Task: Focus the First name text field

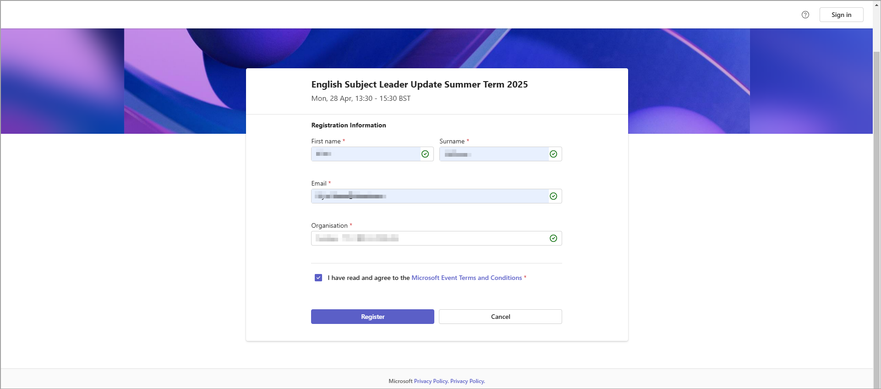Action: click(x=367, y=154)
